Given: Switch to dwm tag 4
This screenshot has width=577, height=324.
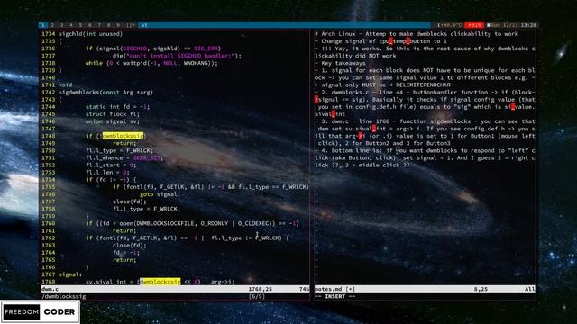Looking at the screenshot, I should tap(71, 25).
